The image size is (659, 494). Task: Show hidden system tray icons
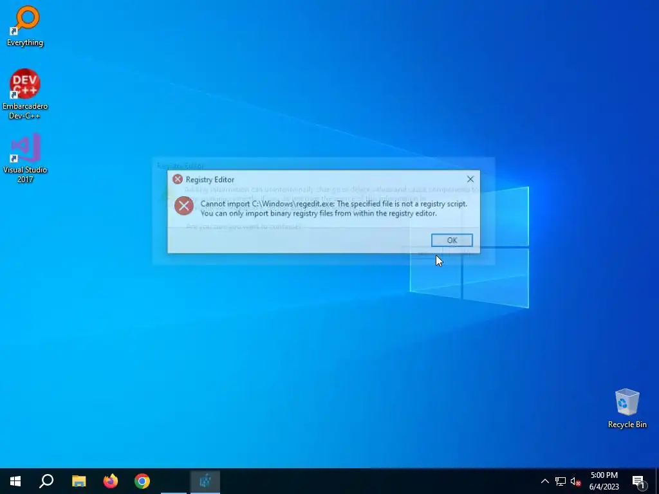[x=544, y=481]
